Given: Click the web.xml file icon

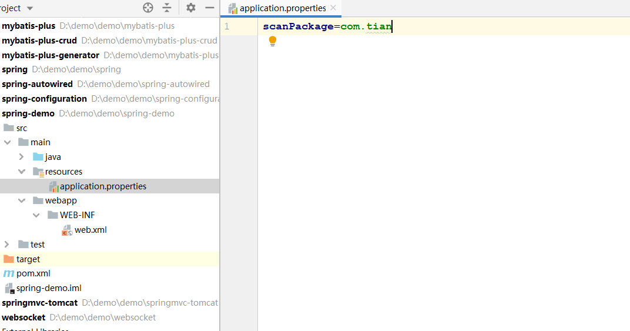Looking at the screenshot, I should (x=67, y=230).
